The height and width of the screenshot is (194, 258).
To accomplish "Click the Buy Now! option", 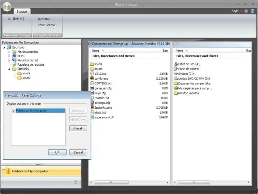I will 44,19.
